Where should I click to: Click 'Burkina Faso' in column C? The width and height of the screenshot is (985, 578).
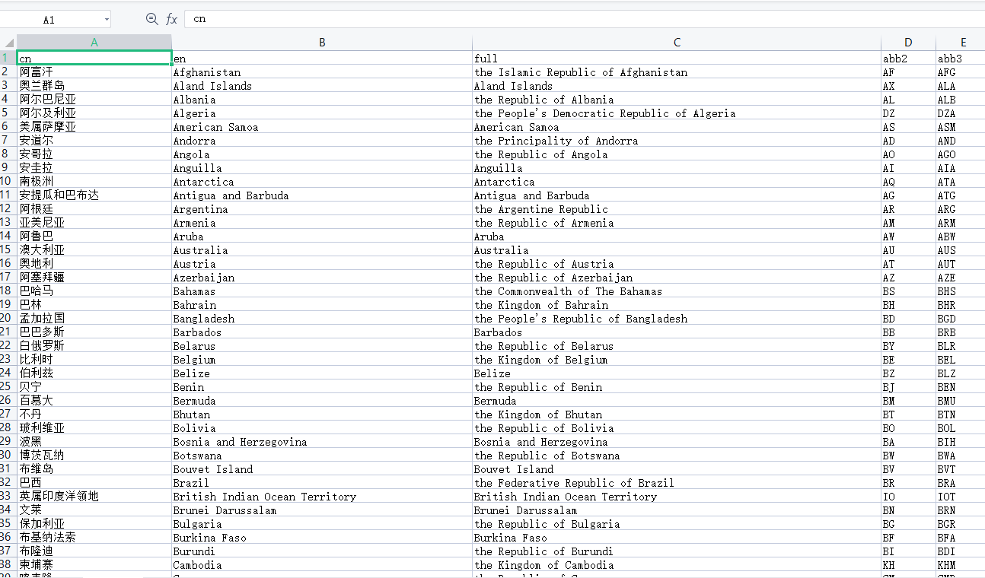point(677,538)
